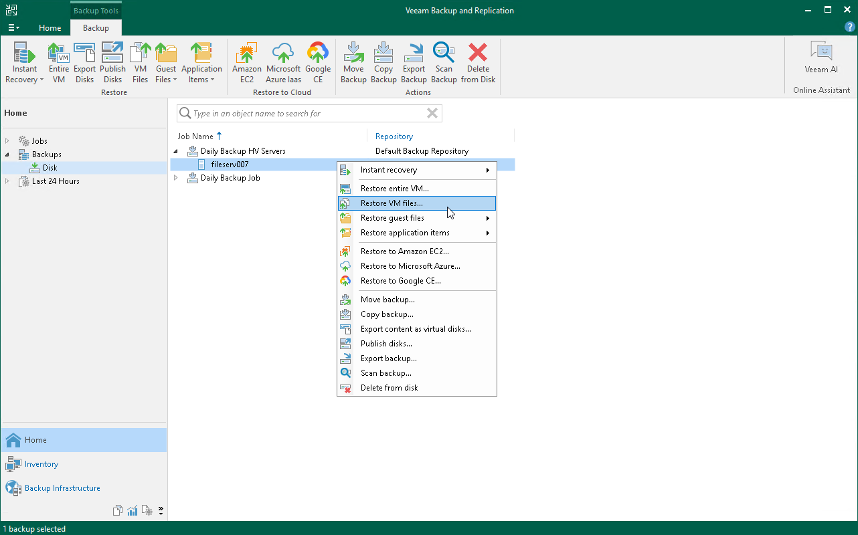This screenshot has width=858, height=535.
Task: Open the Inventory navigation view
Action: (84, 464)
